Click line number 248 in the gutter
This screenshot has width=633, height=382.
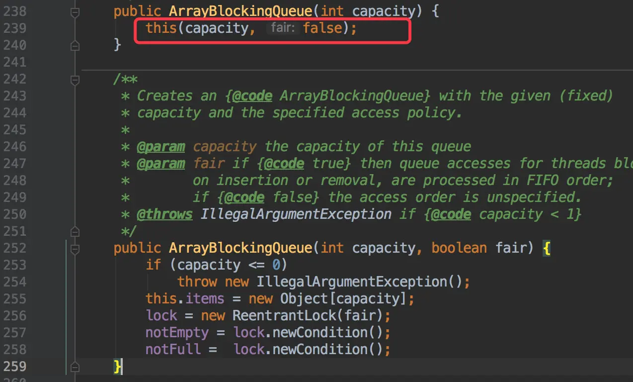pos(15,180)
